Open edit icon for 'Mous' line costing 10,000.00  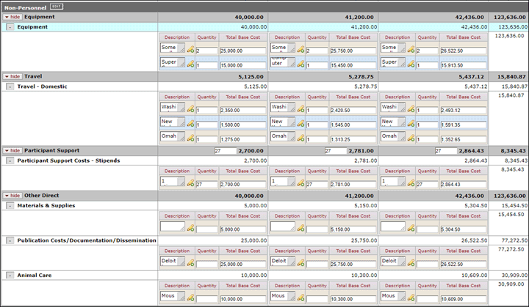click(190, 298)
